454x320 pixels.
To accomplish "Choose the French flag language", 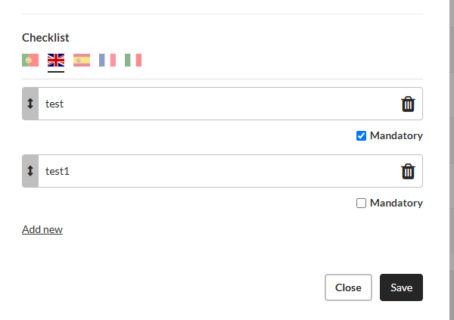I will pyautogui.click(x=107, y=61).
